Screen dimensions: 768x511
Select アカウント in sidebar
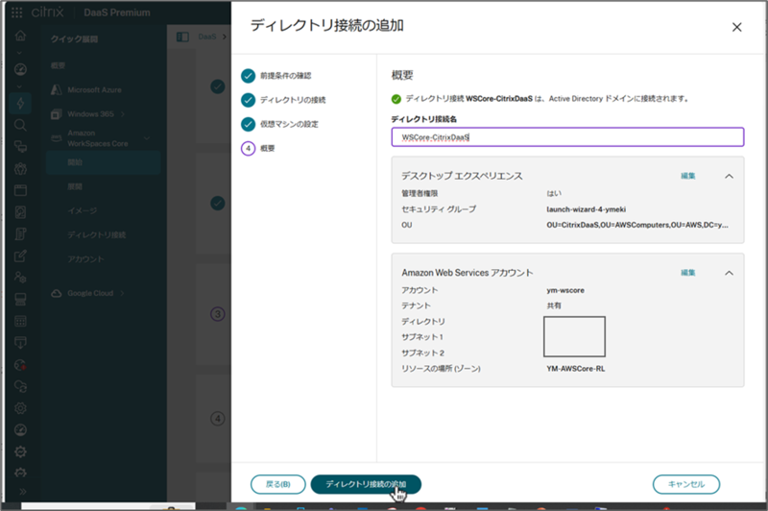(85, 258)
